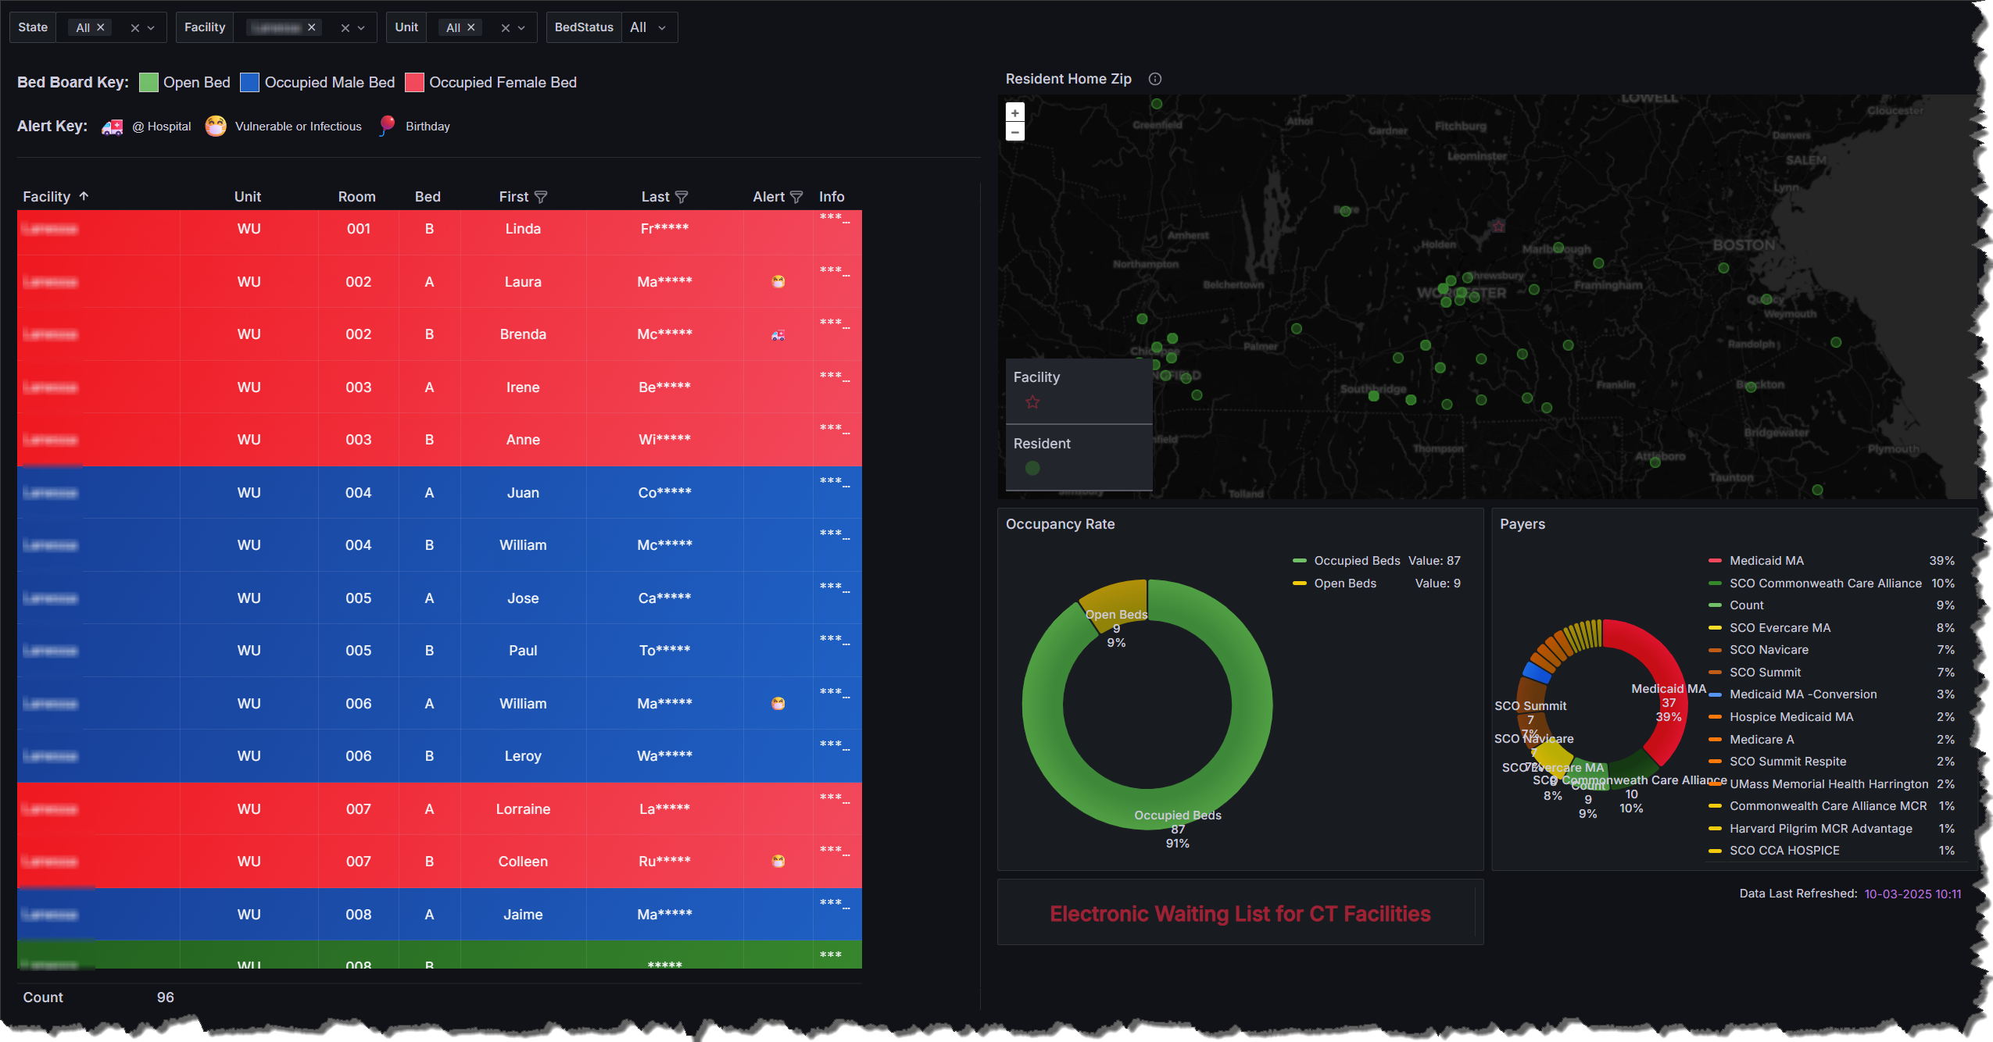This screenshot has height=1042, width=1993.
Task: Open the Last column filter icon
Action: tap(682, 197)
